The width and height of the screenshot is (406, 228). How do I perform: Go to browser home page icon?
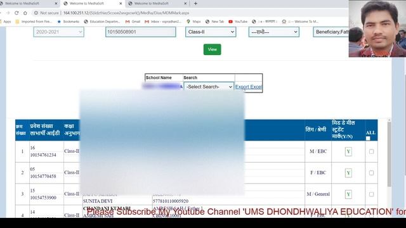pos(25,13)
